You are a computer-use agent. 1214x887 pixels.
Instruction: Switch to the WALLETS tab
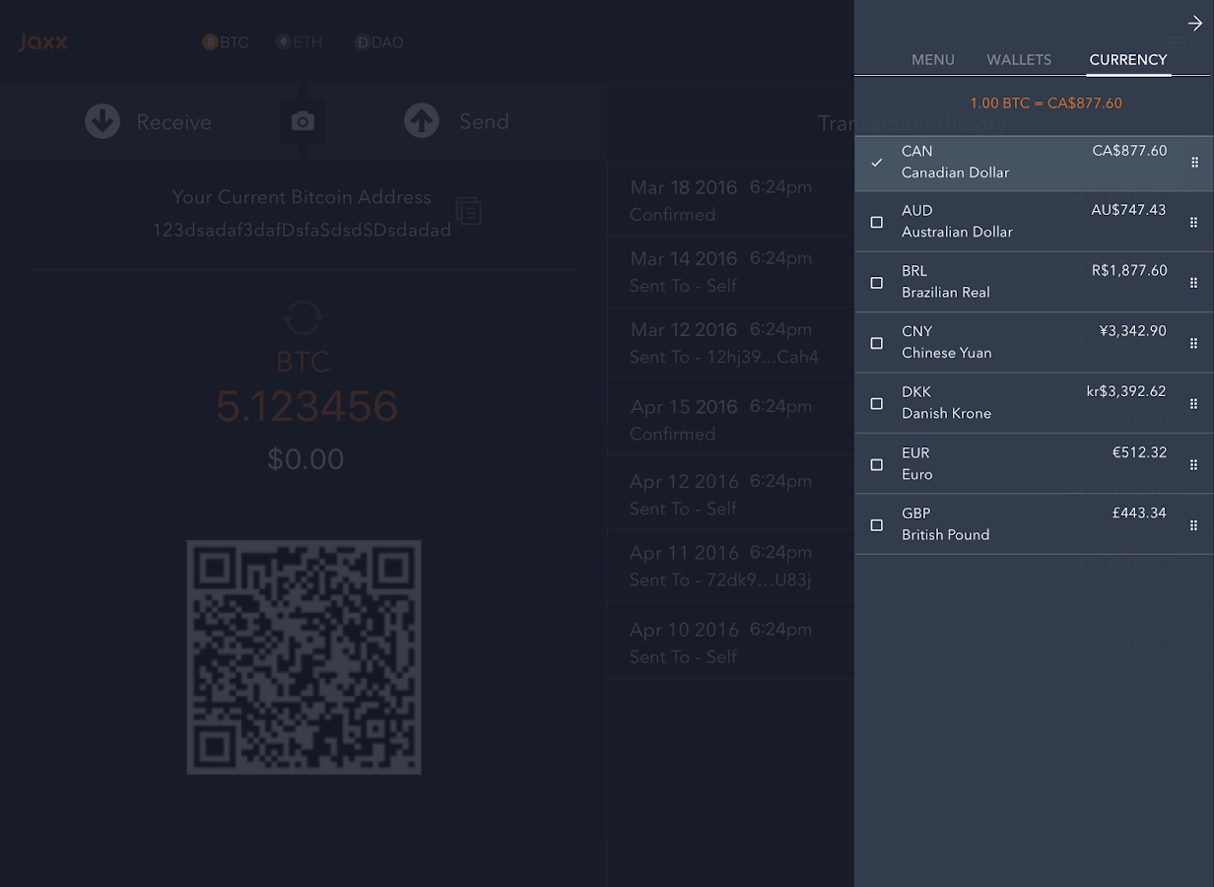[x=1019, y=60]
